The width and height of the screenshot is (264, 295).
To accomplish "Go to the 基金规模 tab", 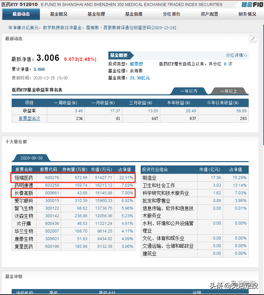I will click(134, 14).
